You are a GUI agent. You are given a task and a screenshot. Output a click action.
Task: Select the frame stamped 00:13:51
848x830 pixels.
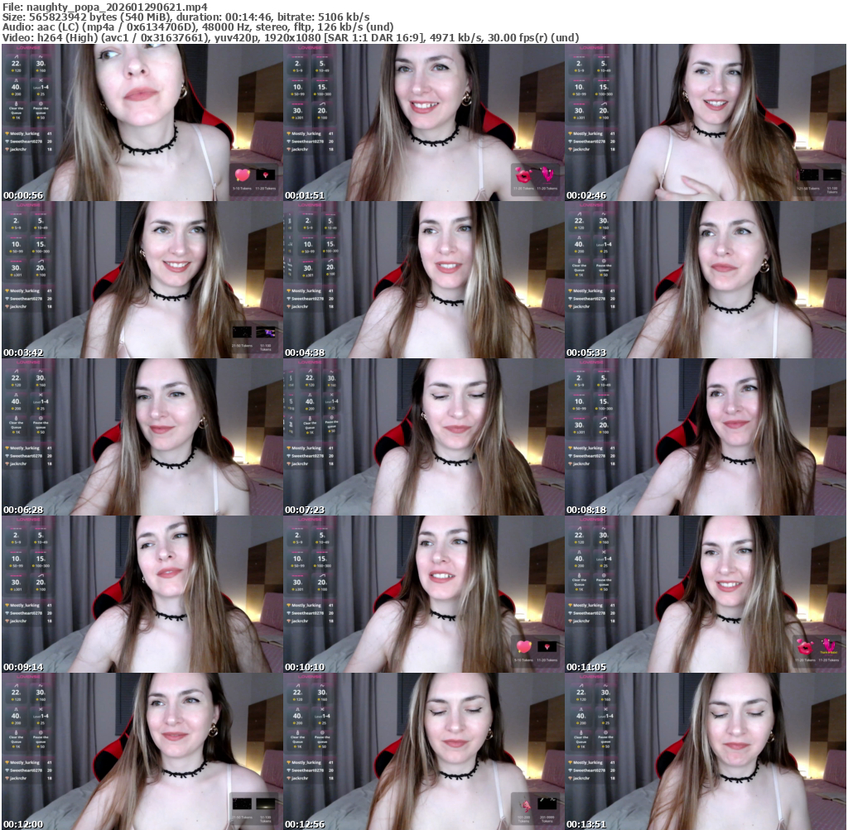tap(706, 751)
